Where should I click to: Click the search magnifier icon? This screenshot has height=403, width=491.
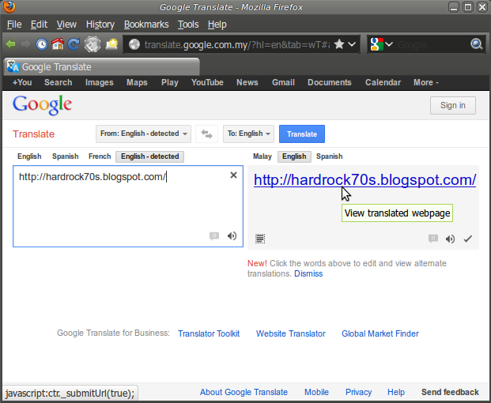coord(476,44)
